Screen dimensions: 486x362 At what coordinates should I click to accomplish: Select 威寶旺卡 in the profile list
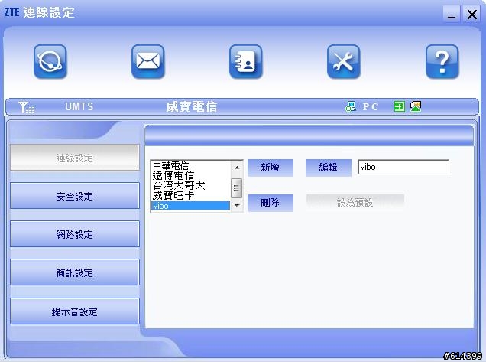tap(190, 196)
